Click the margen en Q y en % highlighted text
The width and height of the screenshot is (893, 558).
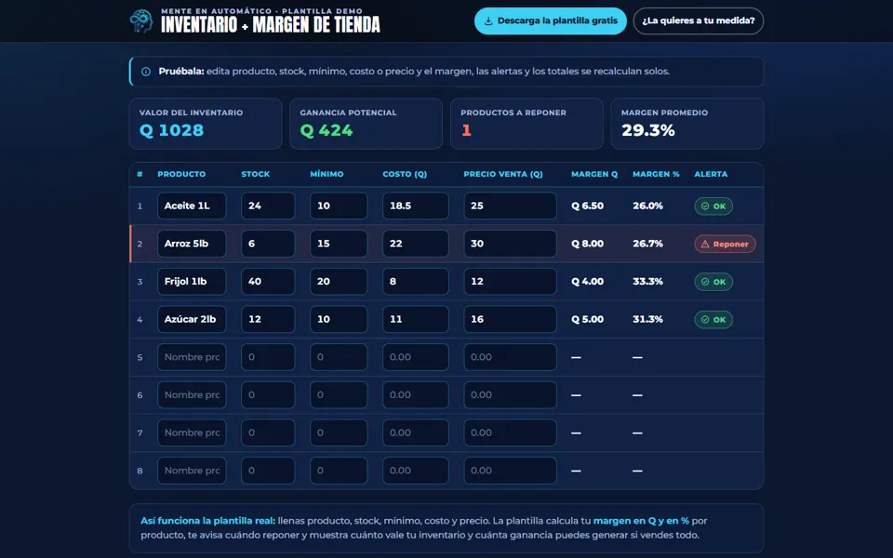(x=641, y=521)
